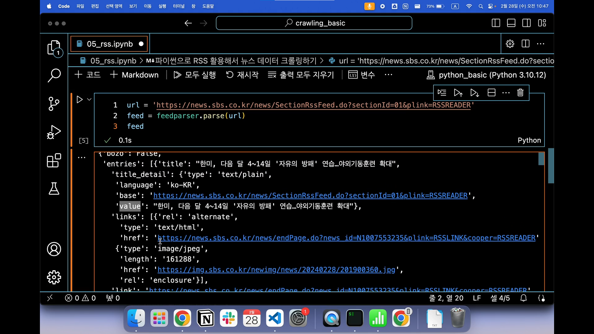The image size is (594, 334).
Task: Click the 모두 실행 run all button
Action: tap(195, 75)
